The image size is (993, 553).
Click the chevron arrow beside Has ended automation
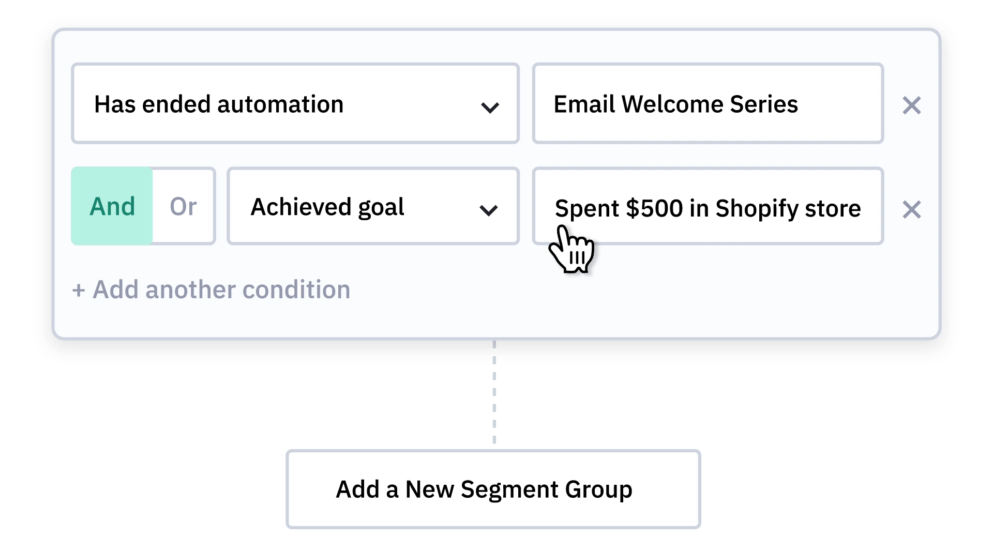coord(489,107)
